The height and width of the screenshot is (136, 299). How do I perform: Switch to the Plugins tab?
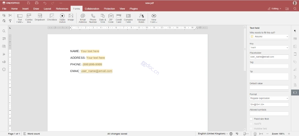(134, 9)
